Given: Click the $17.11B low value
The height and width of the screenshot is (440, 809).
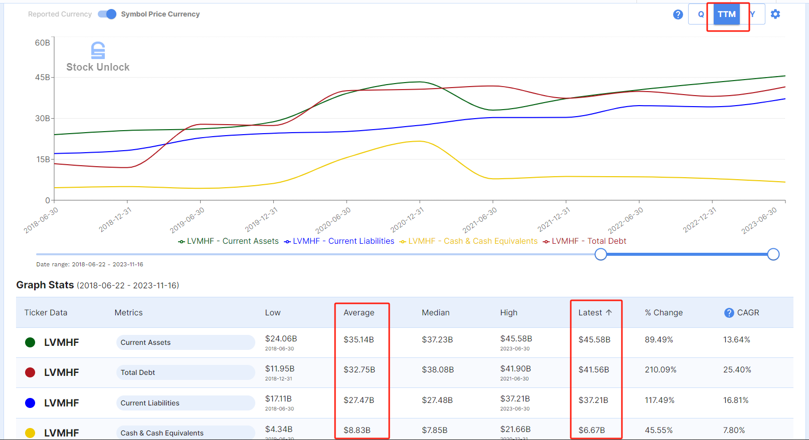Looking at the screenshot, I should 278,399.
